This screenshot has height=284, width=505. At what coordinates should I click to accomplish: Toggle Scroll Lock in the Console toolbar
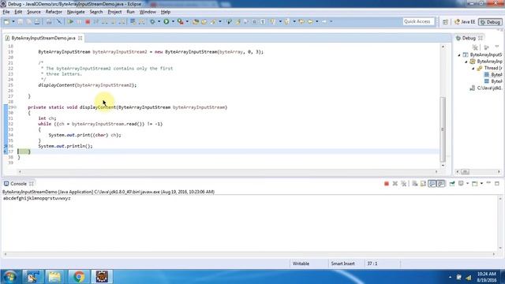pos(423,184)
